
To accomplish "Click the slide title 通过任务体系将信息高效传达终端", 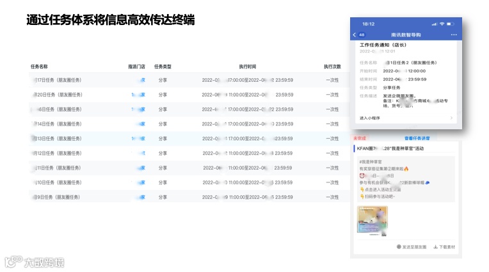I will point(111,20).
